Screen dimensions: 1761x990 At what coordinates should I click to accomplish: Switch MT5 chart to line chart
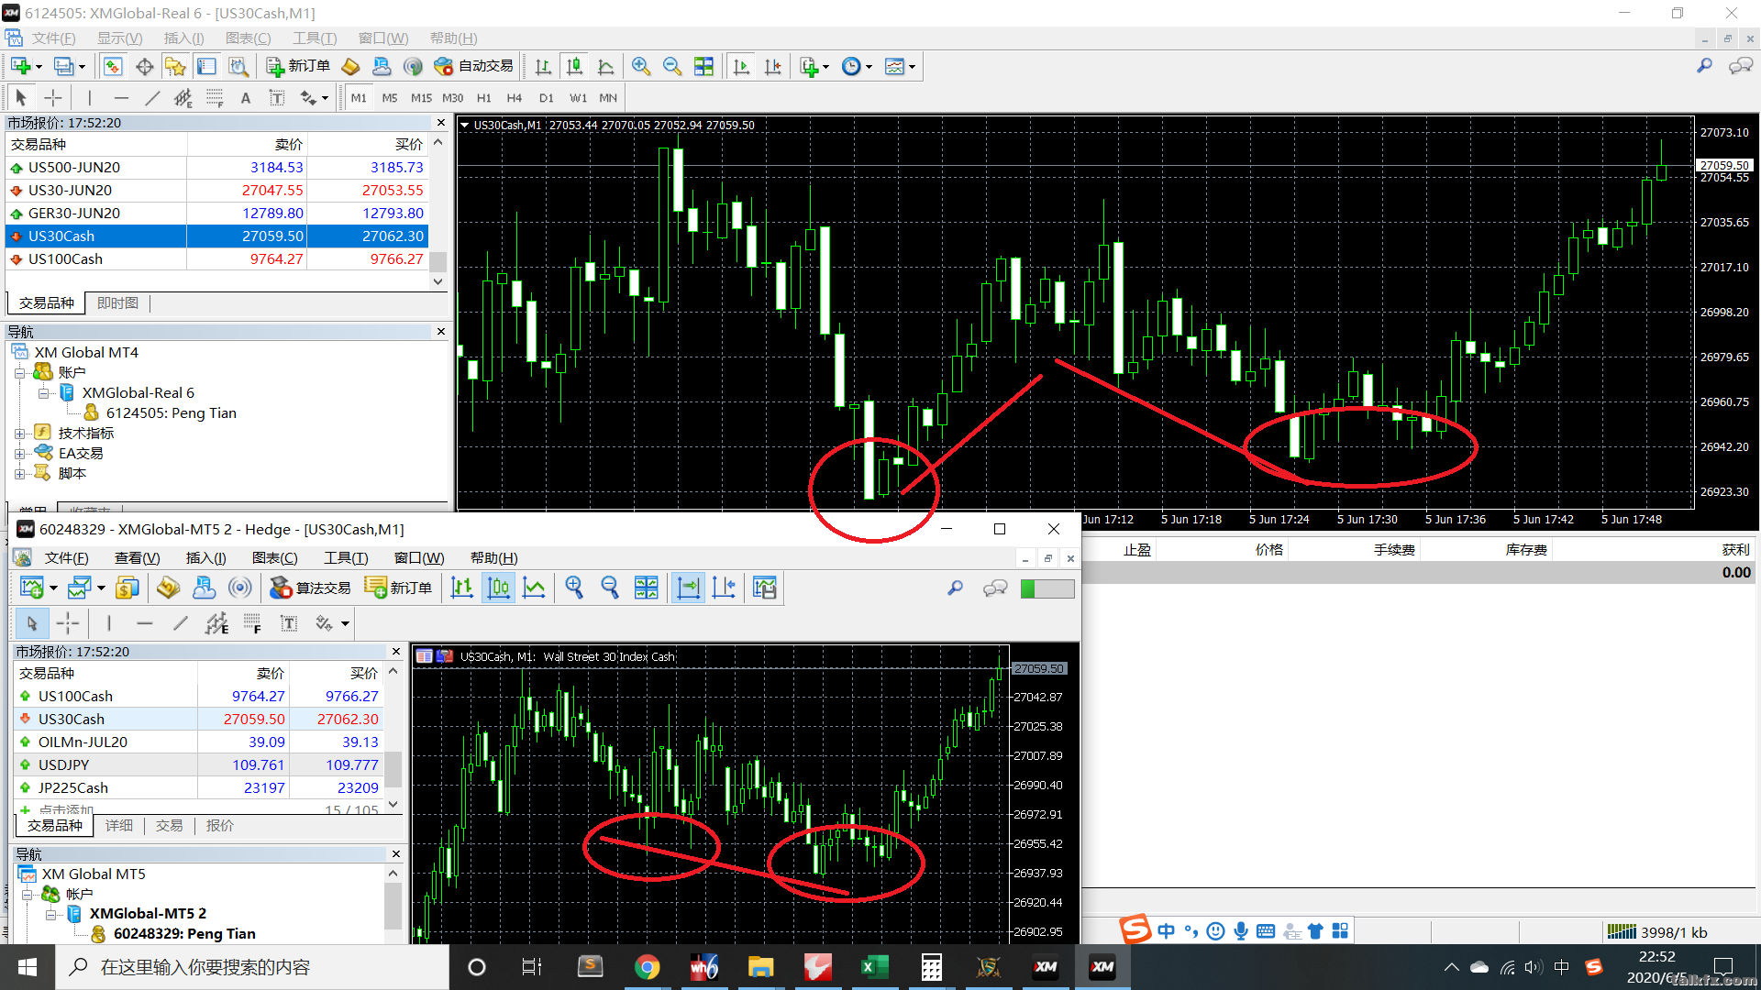(534, 588)
